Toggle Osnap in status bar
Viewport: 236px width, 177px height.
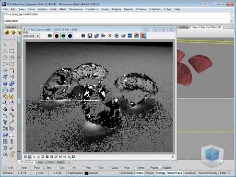click(160, 173)
